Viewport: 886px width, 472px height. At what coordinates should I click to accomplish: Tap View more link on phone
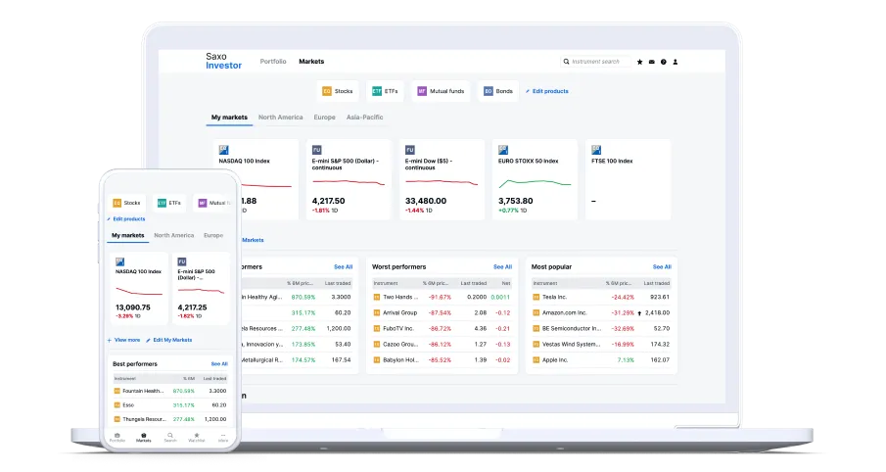pos(123,341)
